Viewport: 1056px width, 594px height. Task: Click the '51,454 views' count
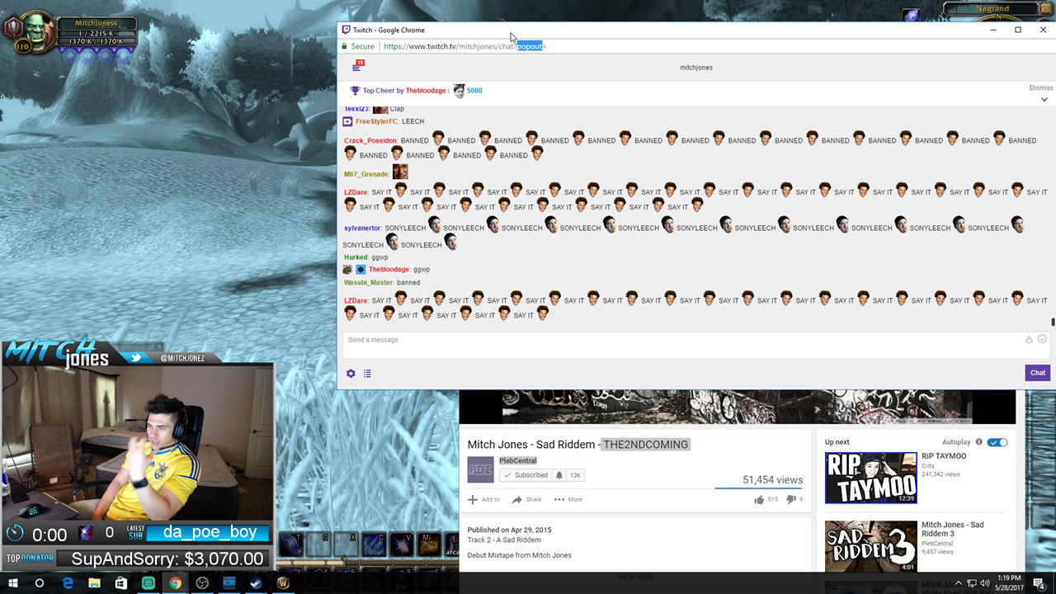[x=772, y=479]
